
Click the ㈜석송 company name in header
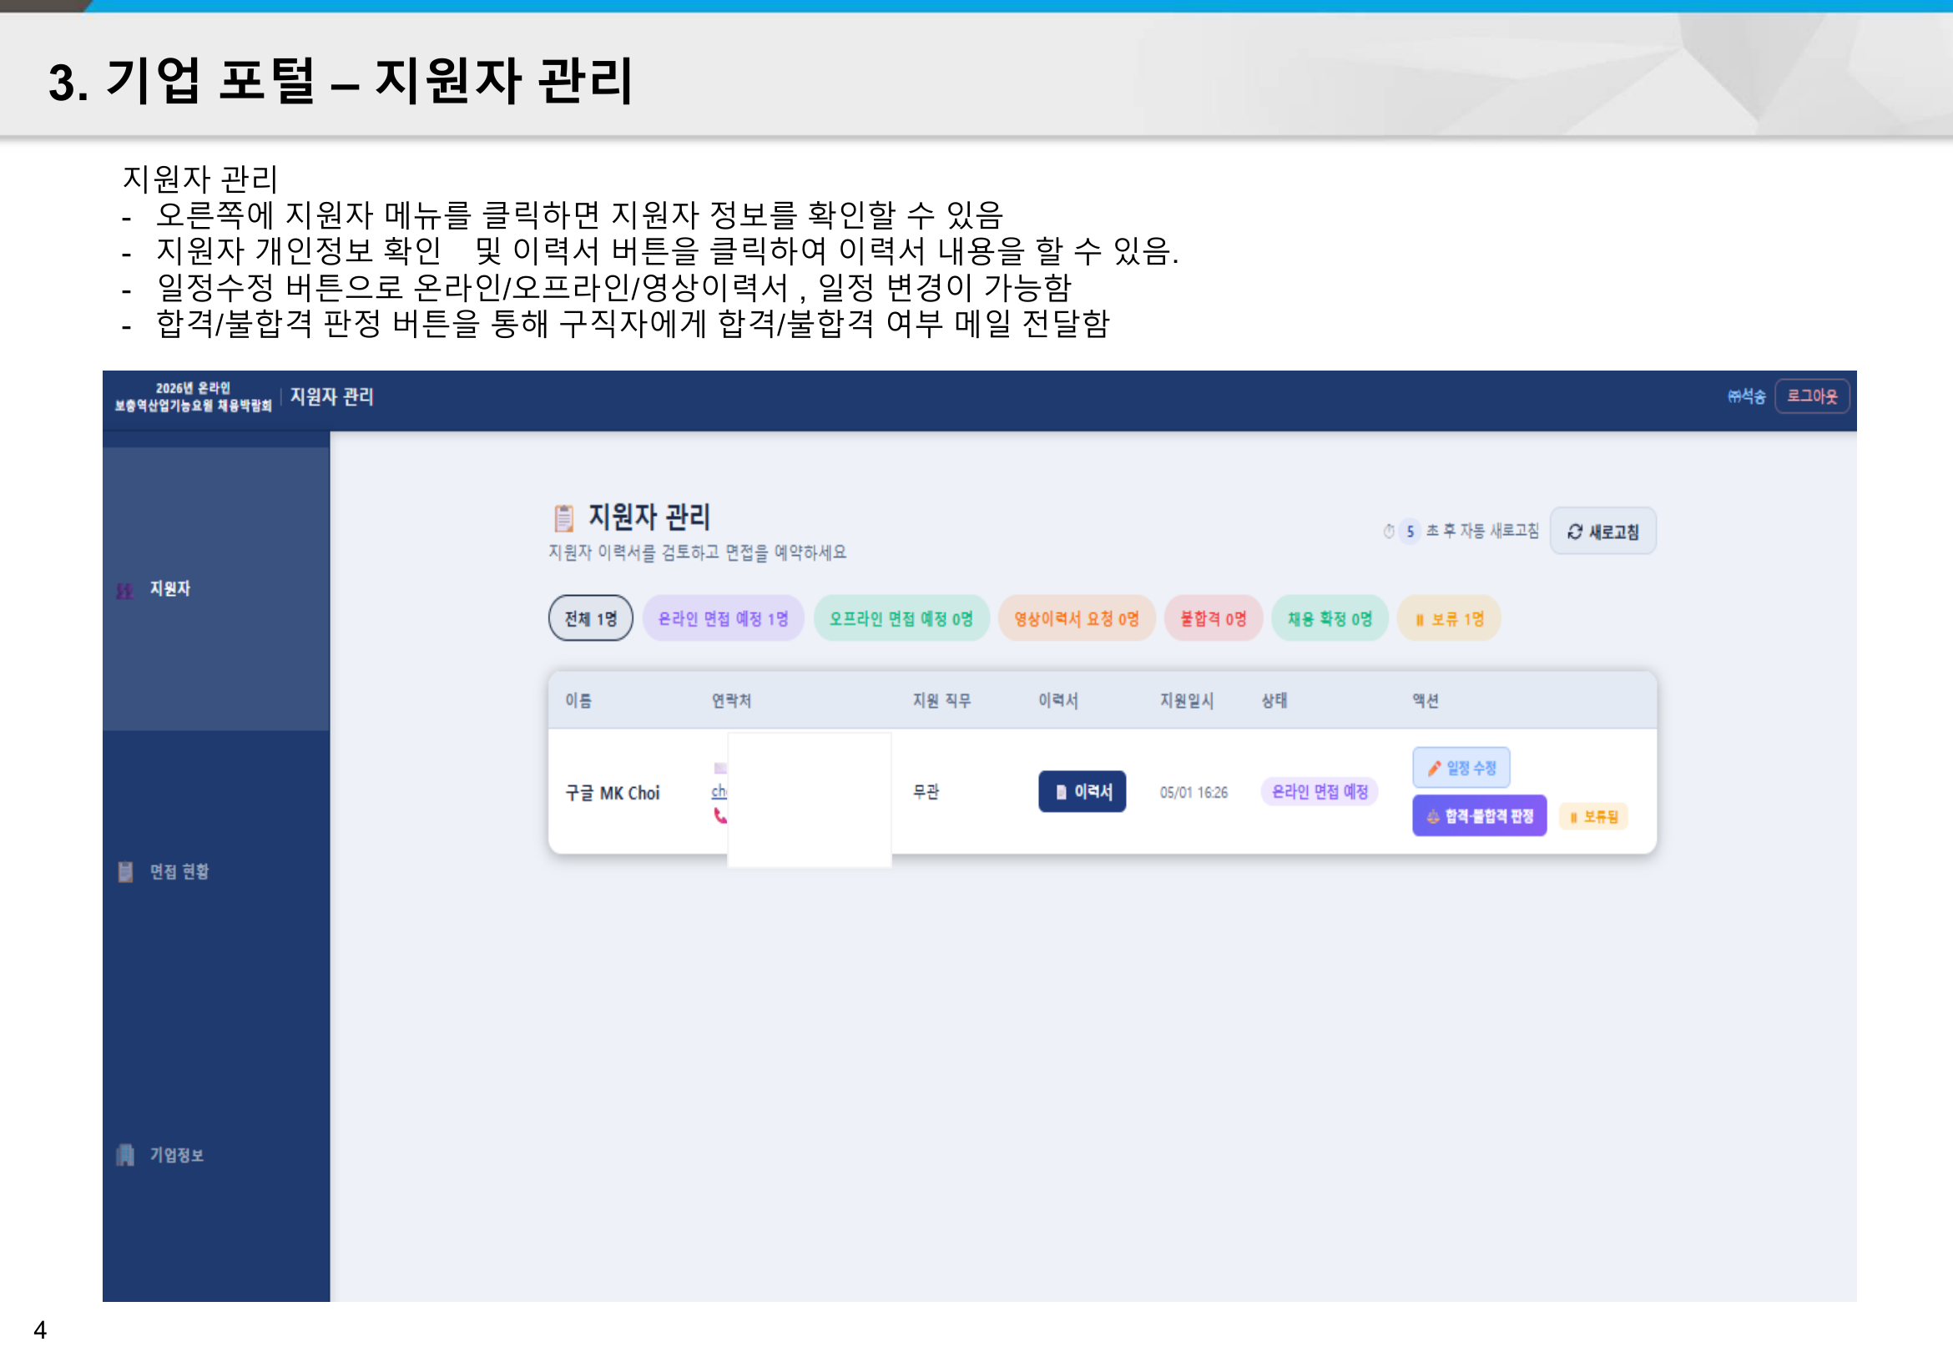[x=1746, y=396]
